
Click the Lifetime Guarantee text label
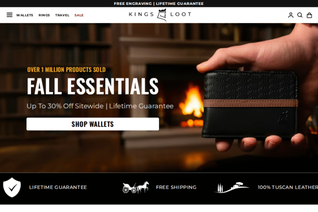pyautogui.click(x=58, y=187)
